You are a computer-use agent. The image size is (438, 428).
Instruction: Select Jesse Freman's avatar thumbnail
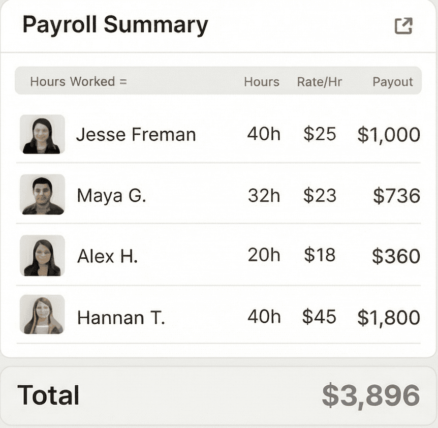click(42, 134)
